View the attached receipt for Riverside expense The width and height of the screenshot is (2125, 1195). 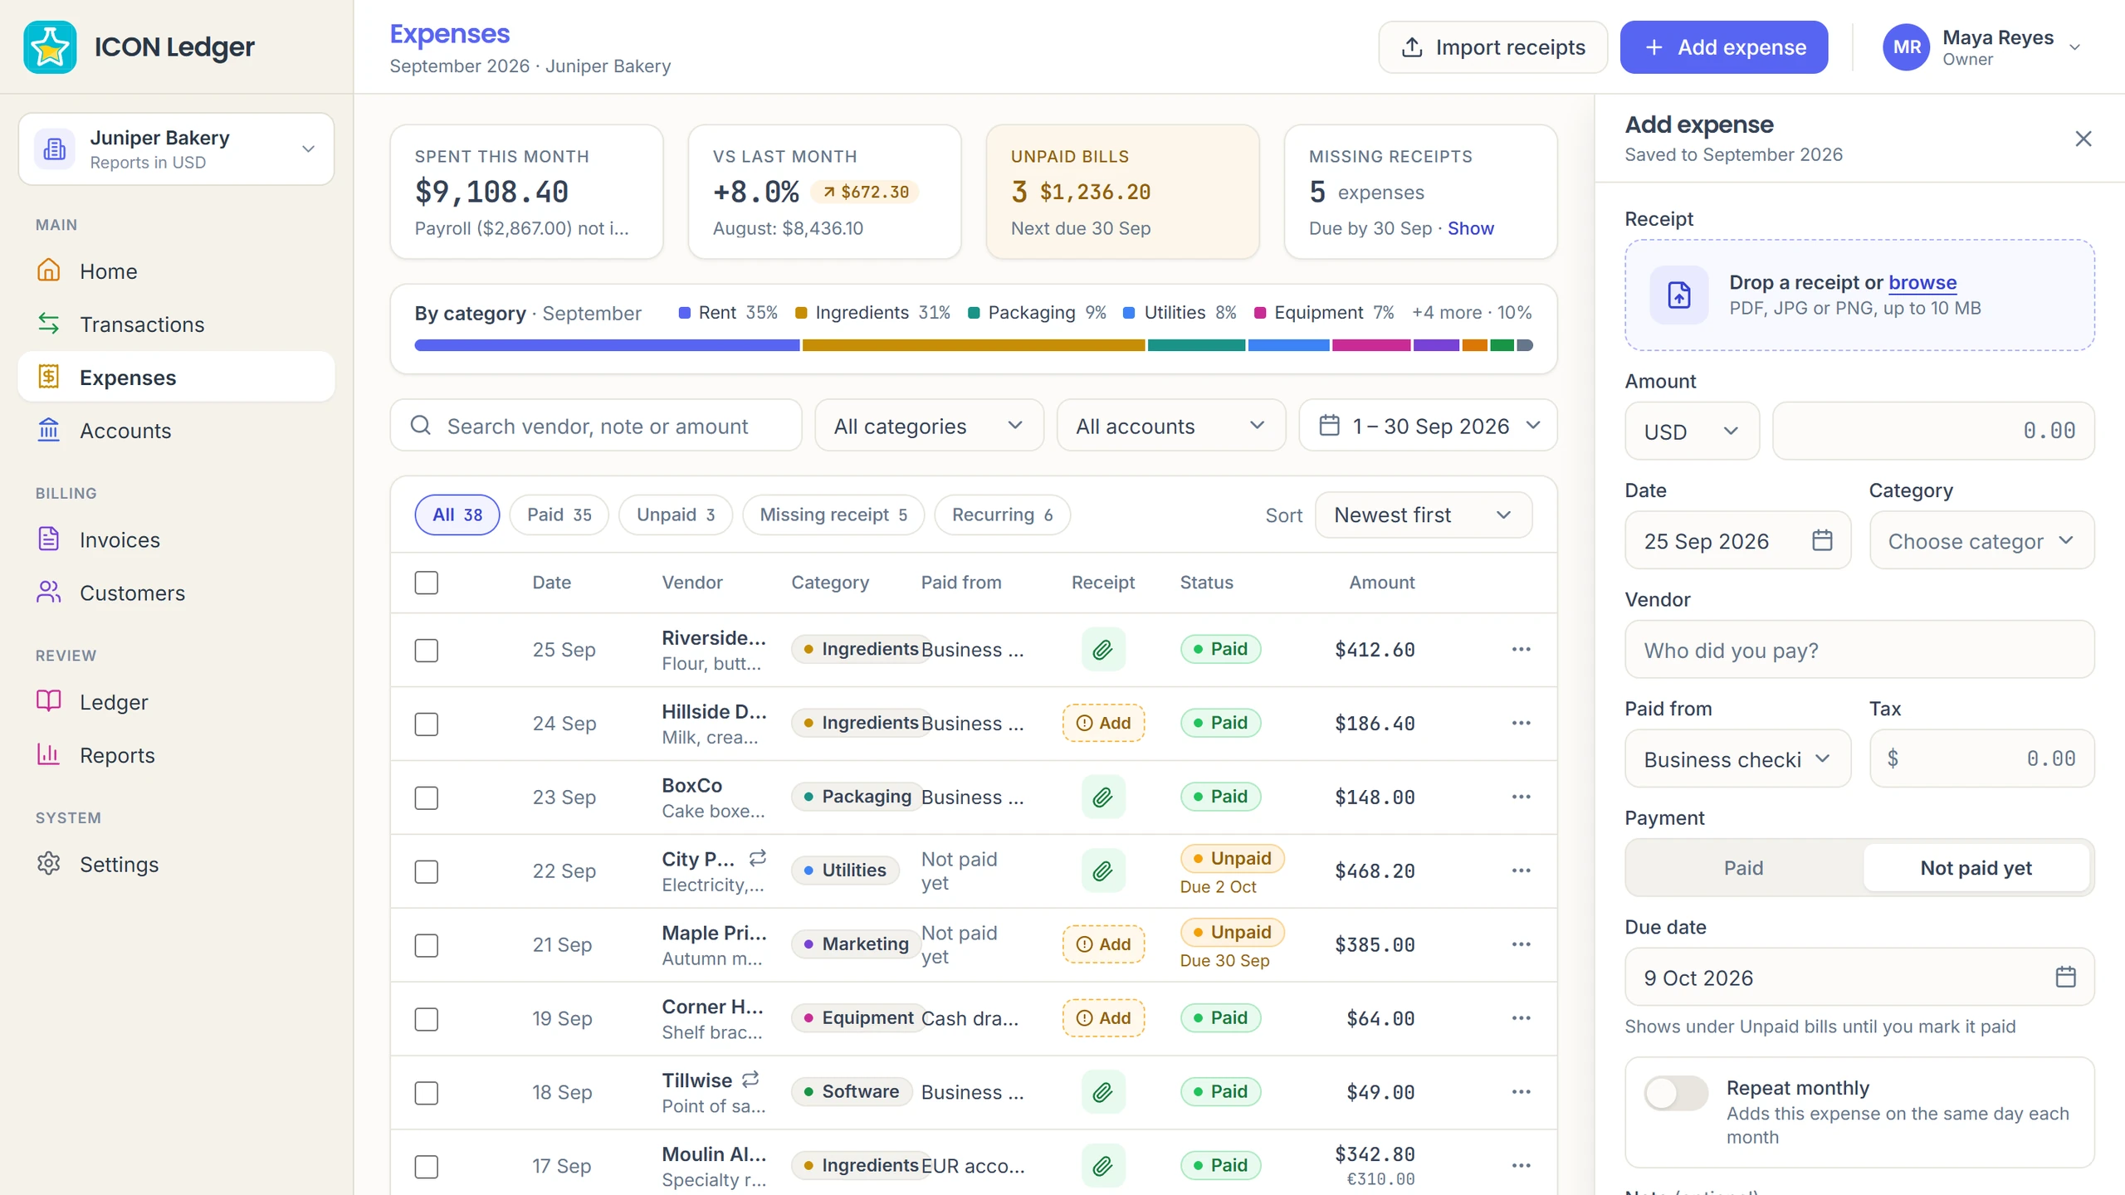1103,650
